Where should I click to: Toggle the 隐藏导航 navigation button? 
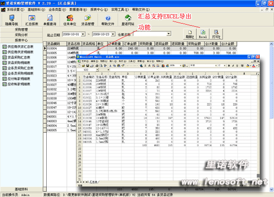pos(12,20)
